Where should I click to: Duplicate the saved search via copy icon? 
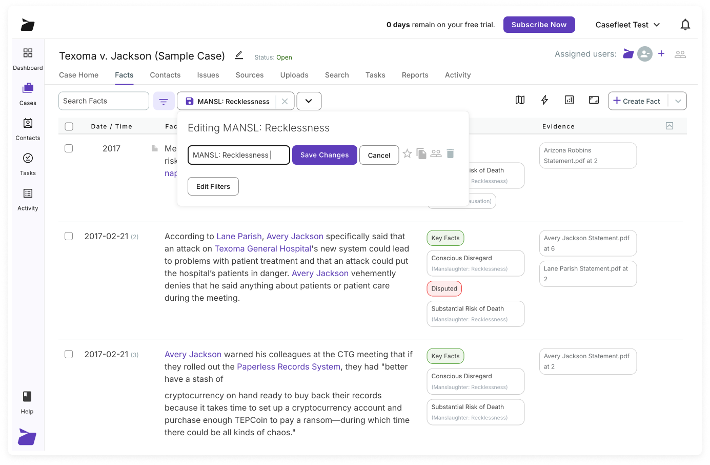421,153
